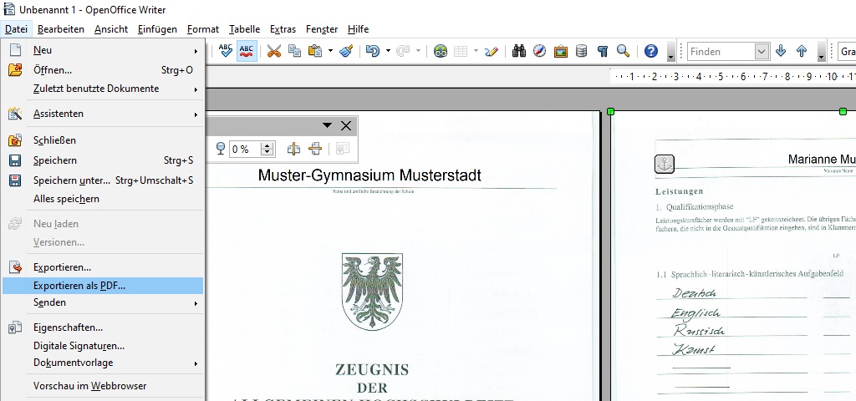The image size is (856, 401).
Task: Open the Bearbeiten menu
Action: tap(61, 29)
